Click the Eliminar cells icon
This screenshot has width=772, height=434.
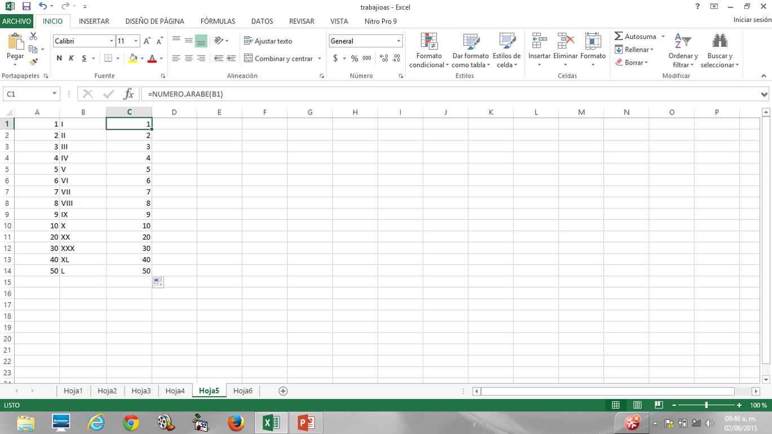[x=565, y=48]
